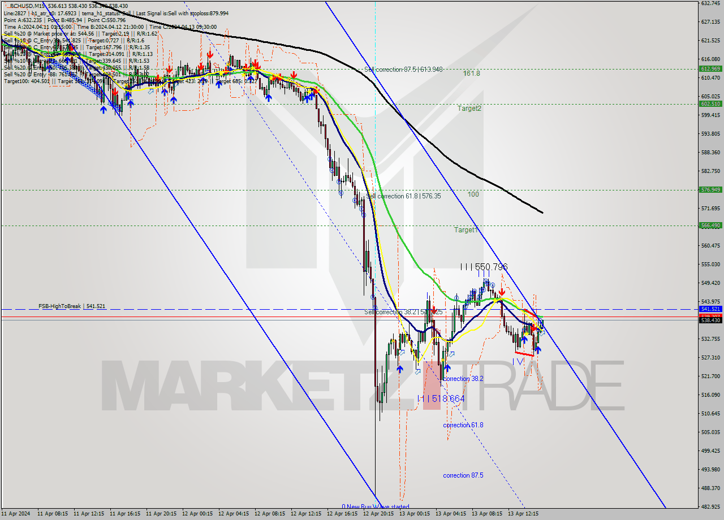Click the 'I I 518.664' wave label
The height and width of the screenshot is (520, 724).
[x=441, y=398]
